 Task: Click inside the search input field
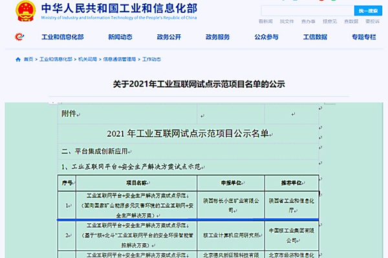click(308, 11)
